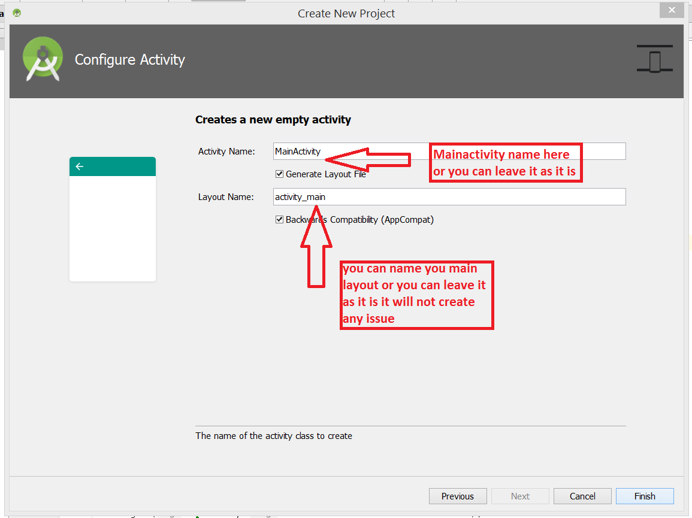Image resolution: width=692 pixels, height=518 pixels.
Task: Toggle Backwards Compatibility (AppCompat) checkbox
Action: (279, 219)
